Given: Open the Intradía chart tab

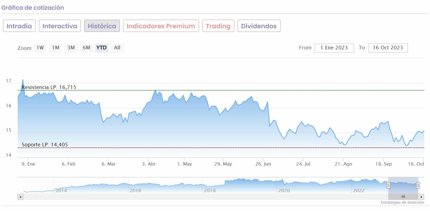Looking at the screenshot, I should 19,26.
